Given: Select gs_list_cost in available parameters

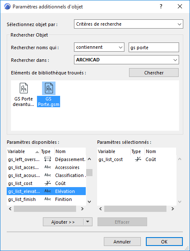Looking at the screenshot, I should point(46,183).
